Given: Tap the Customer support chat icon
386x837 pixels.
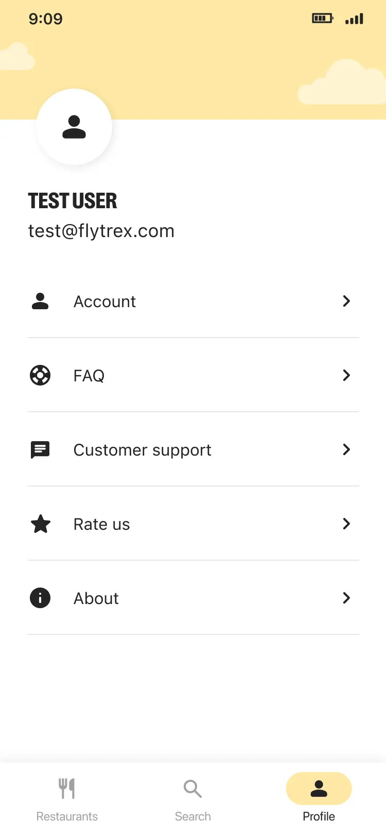Looking at the screenshot, I should [x=40, y=449].
